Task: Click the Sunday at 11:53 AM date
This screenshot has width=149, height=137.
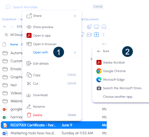Action: point(77,133)
